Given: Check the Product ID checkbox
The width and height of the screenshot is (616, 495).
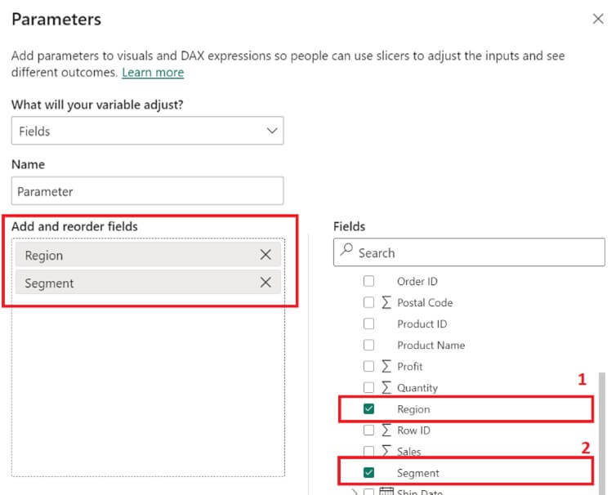Looking at the screenshot, I should pos(368,323).
